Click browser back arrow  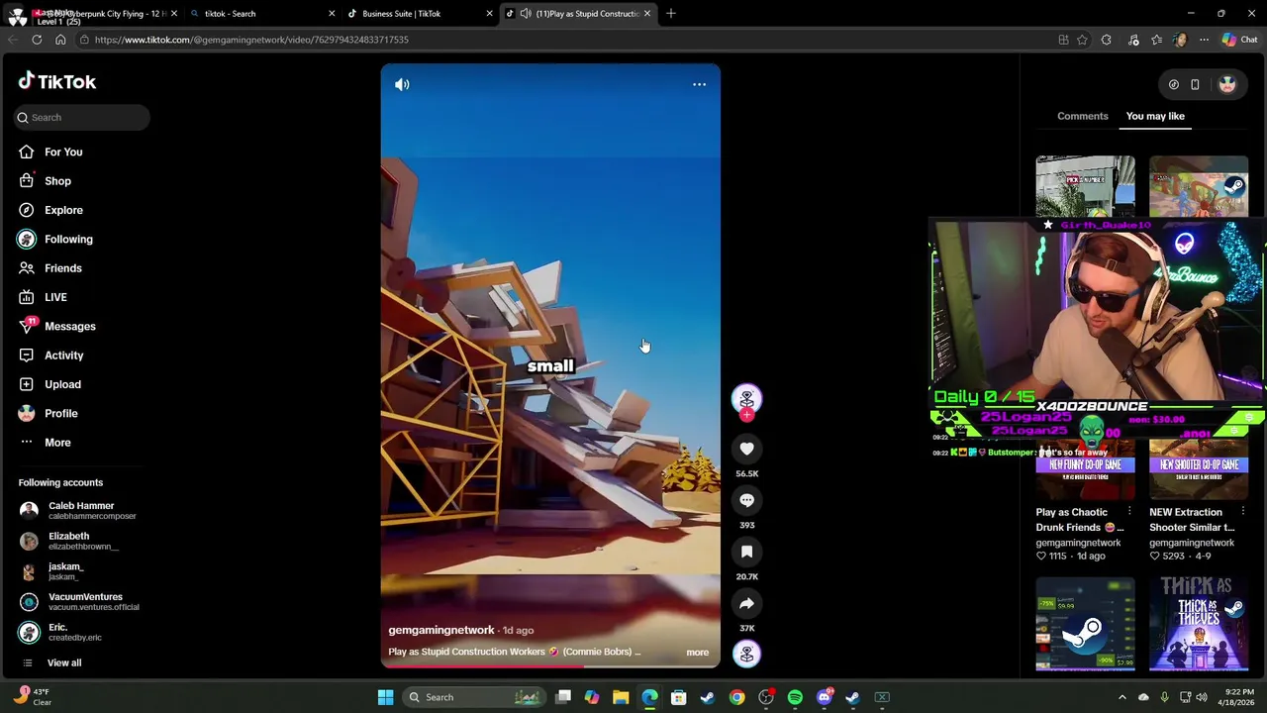point(13,40)
